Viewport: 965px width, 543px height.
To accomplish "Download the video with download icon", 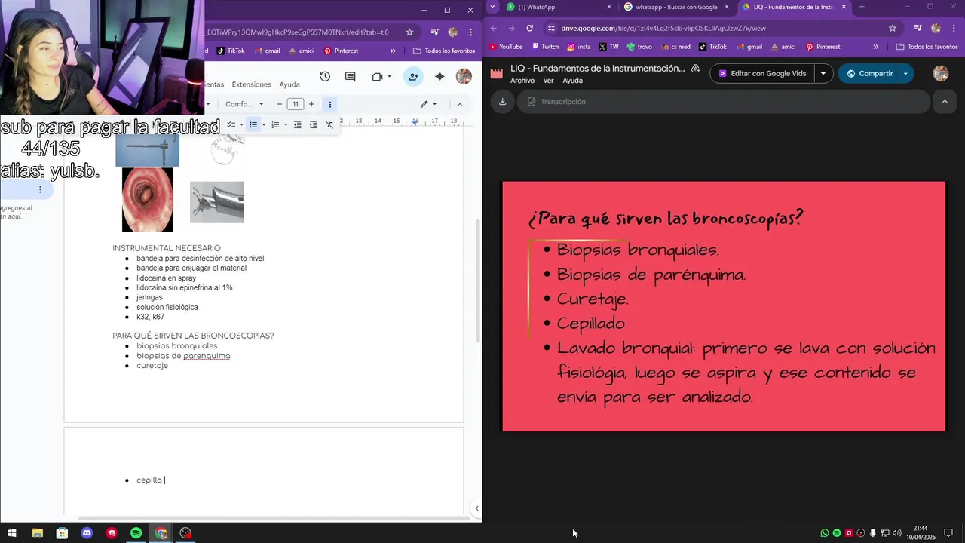I will pos(502,102).
